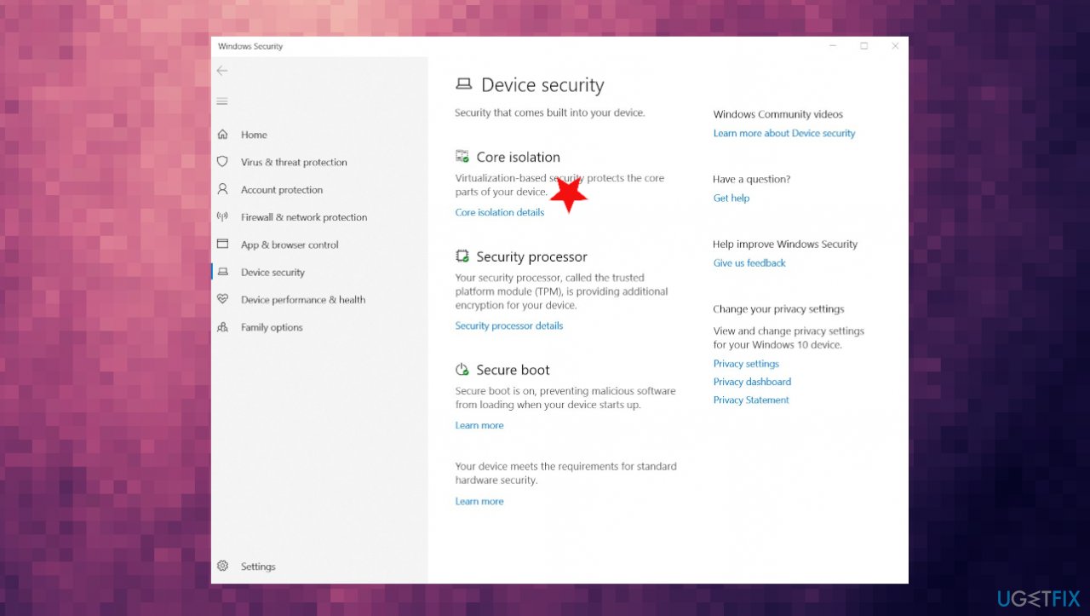Click Give us feedback
Viewport: 1090px width, 616px height.
749,262
